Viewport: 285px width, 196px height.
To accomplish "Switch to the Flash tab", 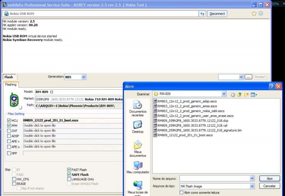I will [9, 77].
